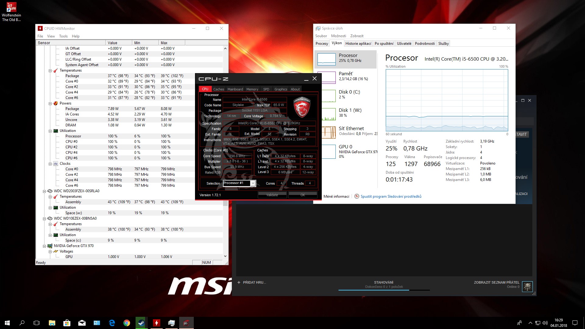
Task: Collapse the WDC WD2003FZEX-00SRLA0 drive node
Action: 44,191
